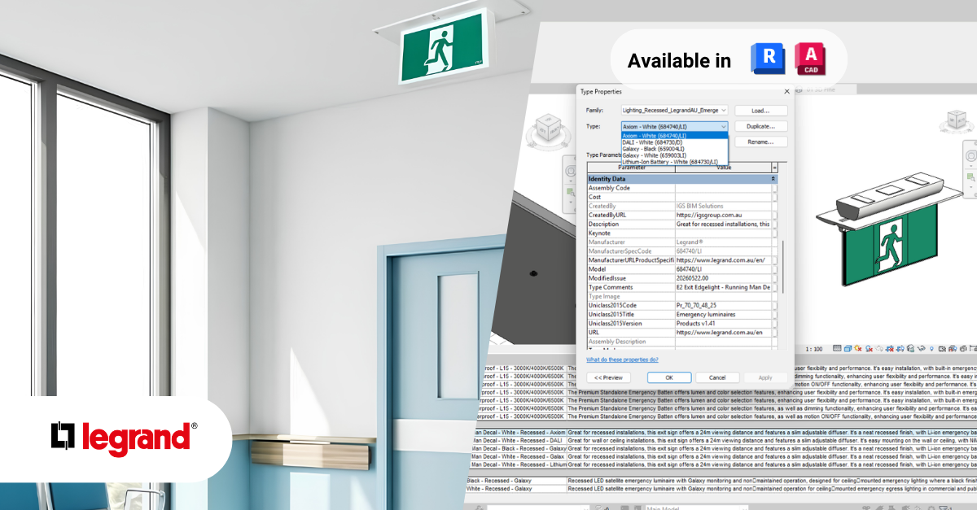Click the '=' column header button

(x=774, y=168)
